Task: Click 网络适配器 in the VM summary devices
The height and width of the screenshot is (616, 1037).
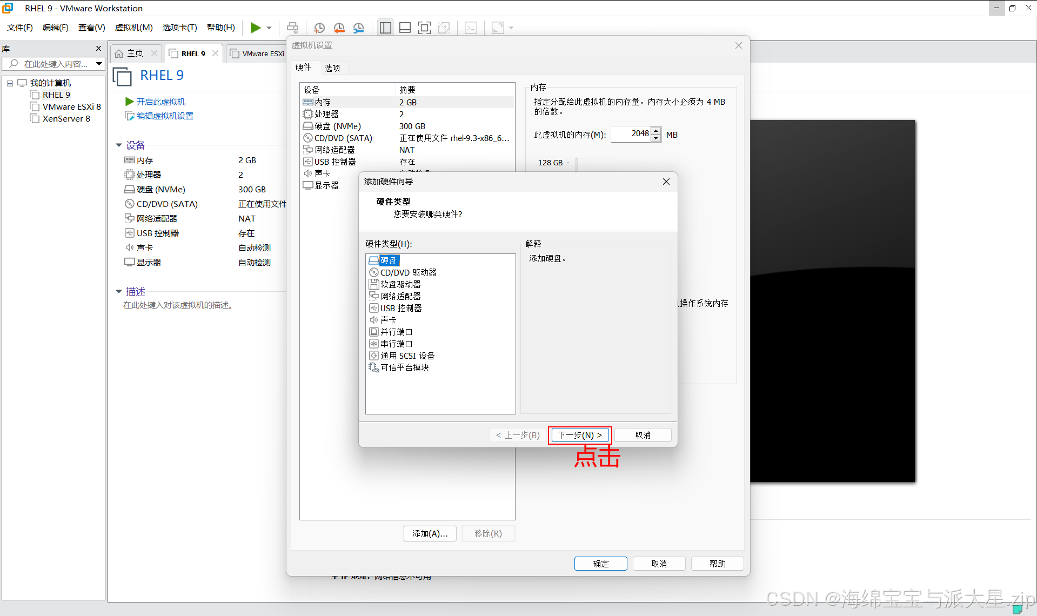Action: pyautogui.click(x=157, y=219)
